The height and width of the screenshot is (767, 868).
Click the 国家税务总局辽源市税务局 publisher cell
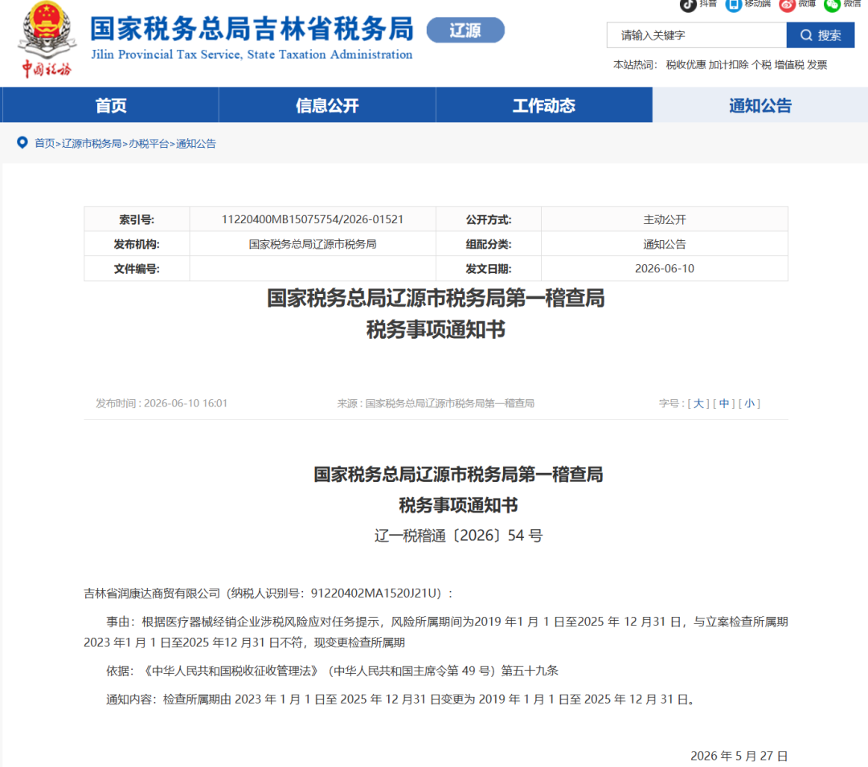[x=312, y=244]
